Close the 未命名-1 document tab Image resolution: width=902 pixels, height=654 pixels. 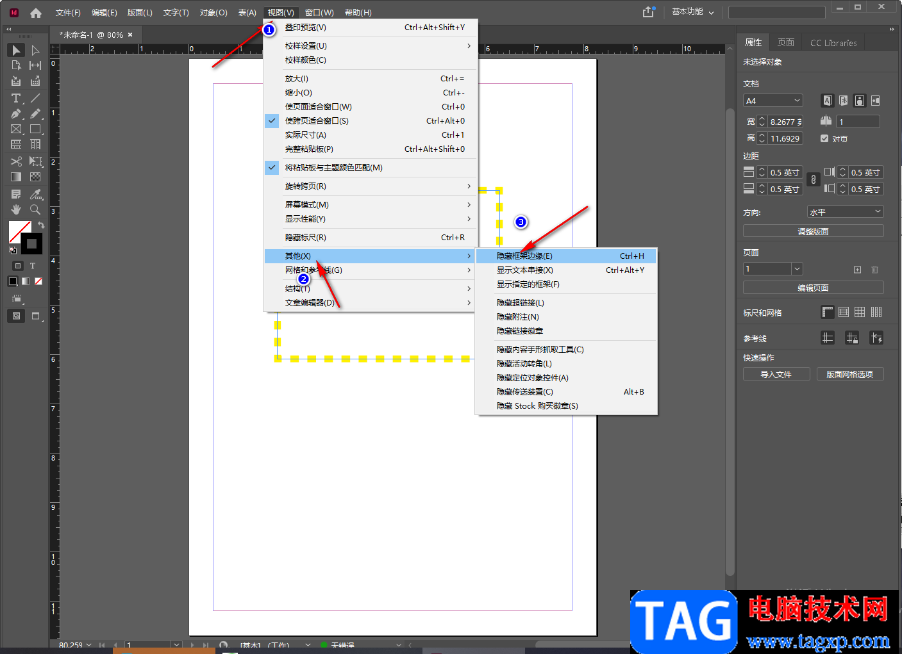pyautogui.click(x=130, y=35)
